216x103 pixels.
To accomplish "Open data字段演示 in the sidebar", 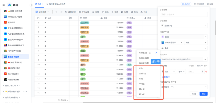I will pos(13,74).
